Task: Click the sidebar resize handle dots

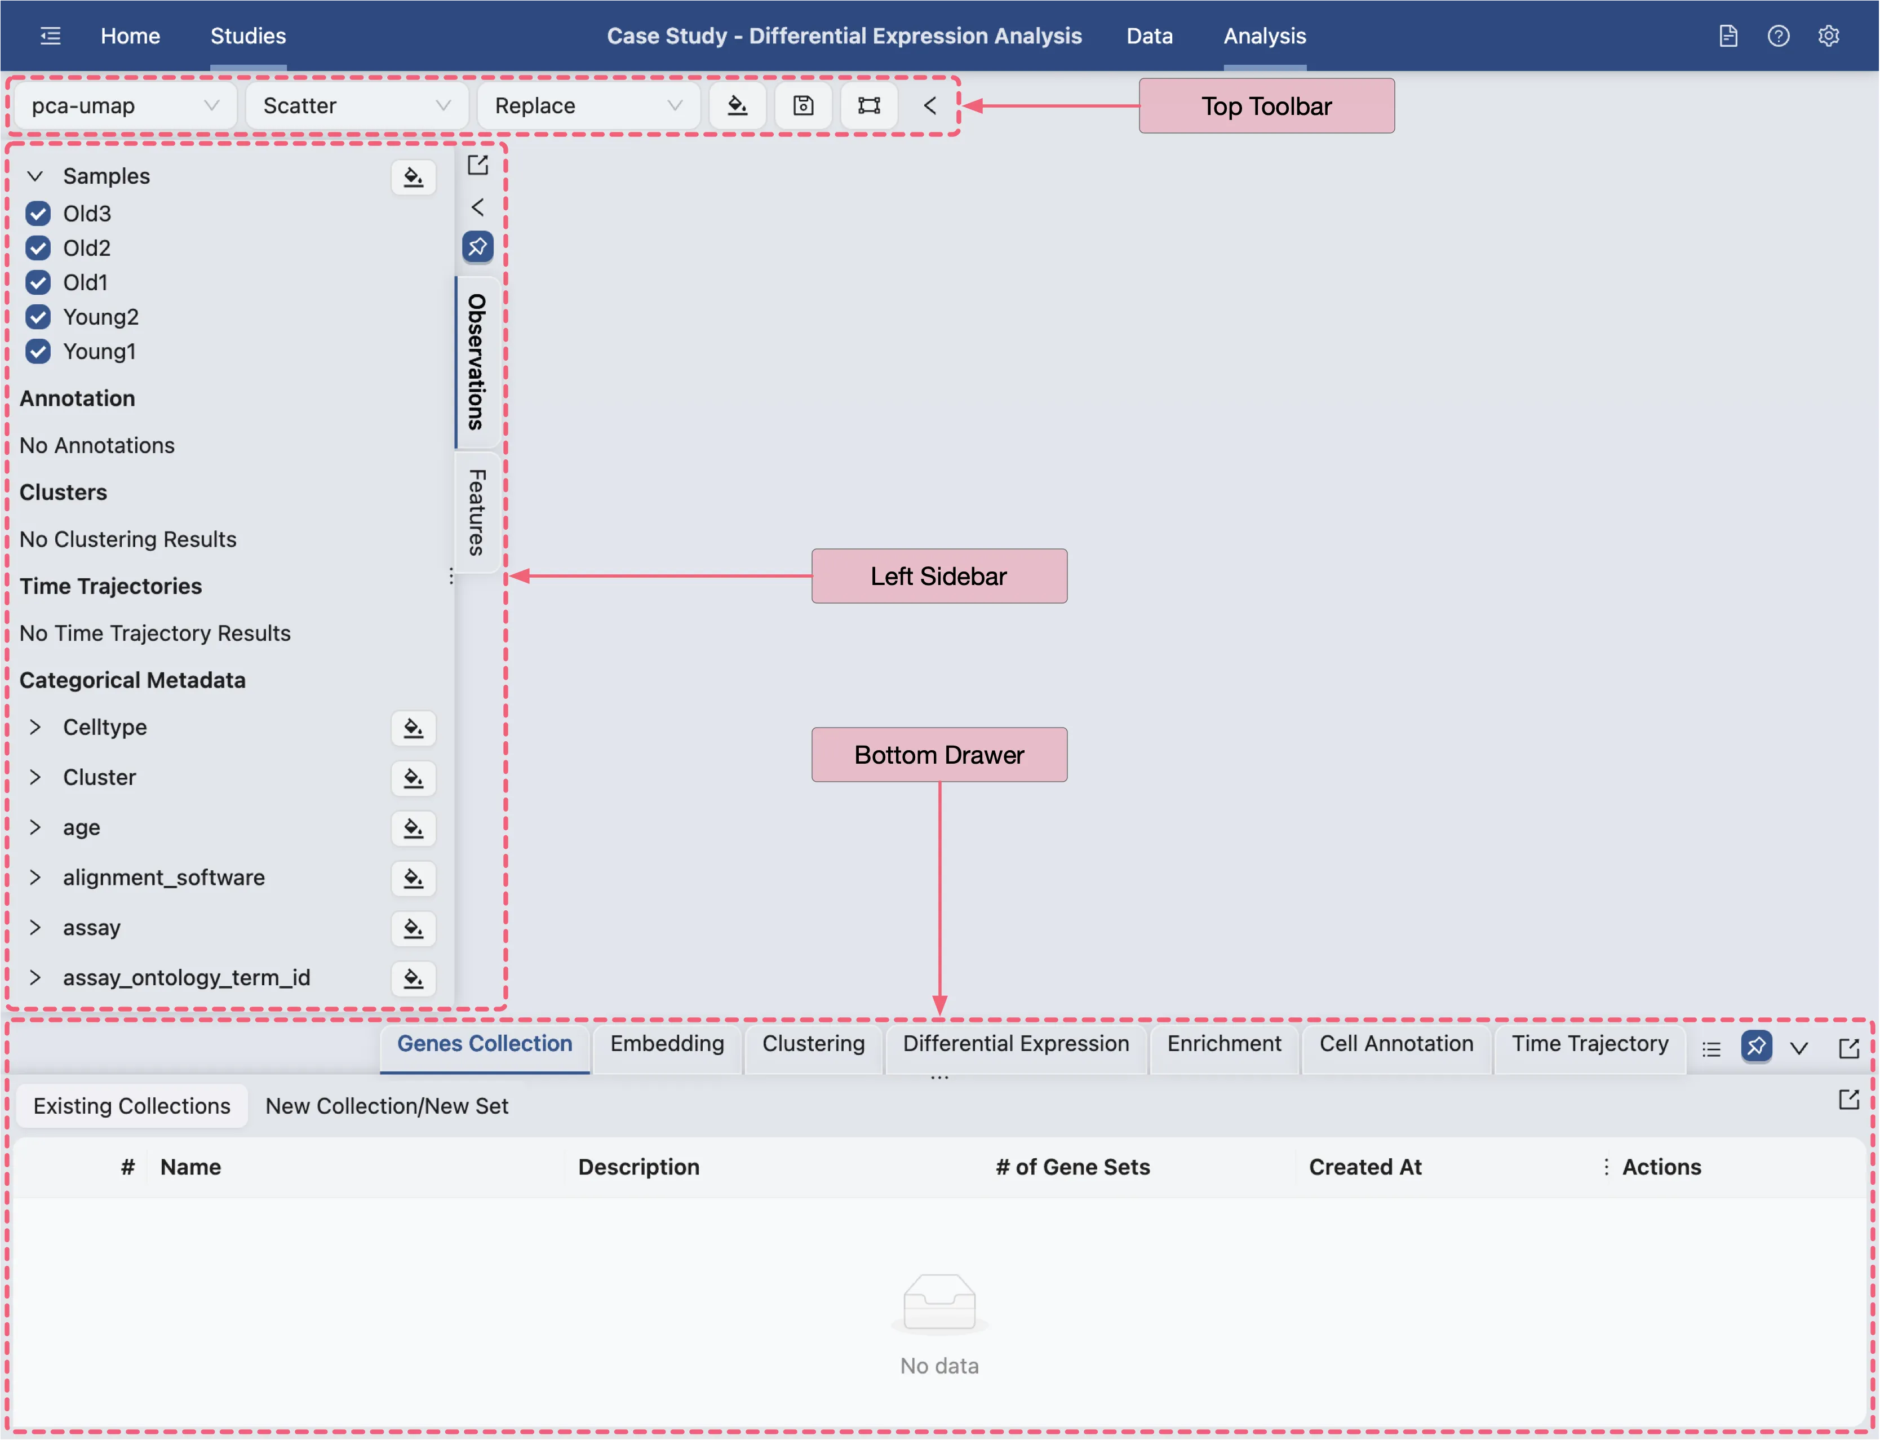Action: pyautogui.click(x=451, y=576)
